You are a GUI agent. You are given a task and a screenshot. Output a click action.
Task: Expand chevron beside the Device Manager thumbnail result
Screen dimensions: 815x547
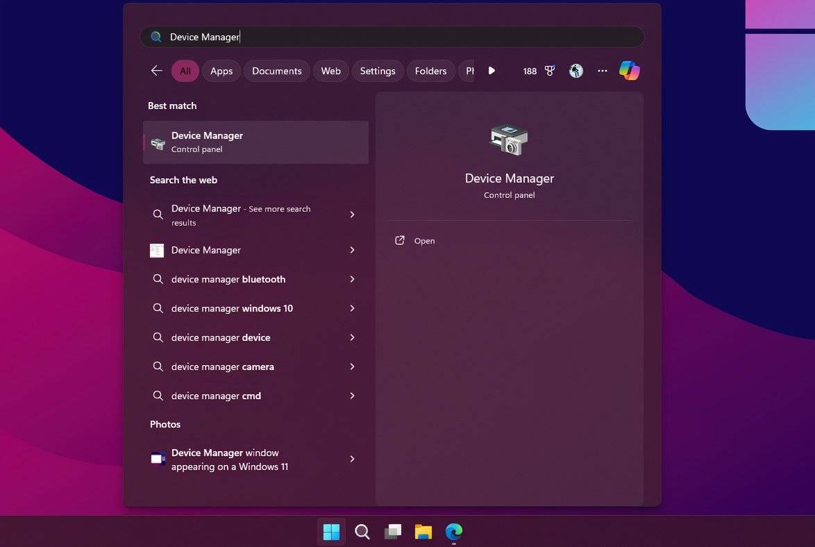[353, 250]
